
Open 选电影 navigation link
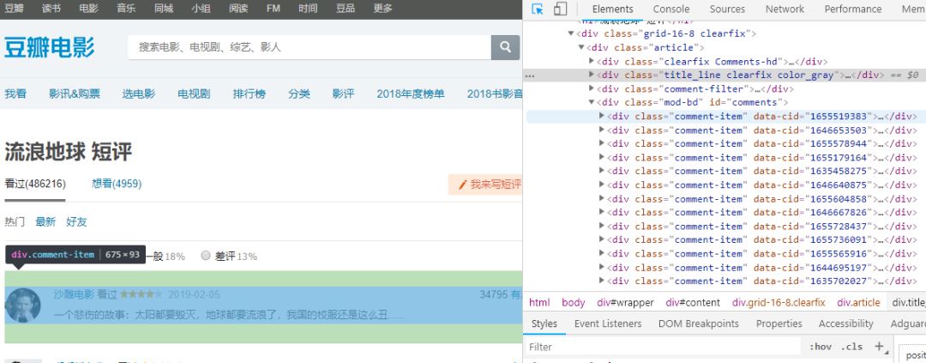point(139,94)
